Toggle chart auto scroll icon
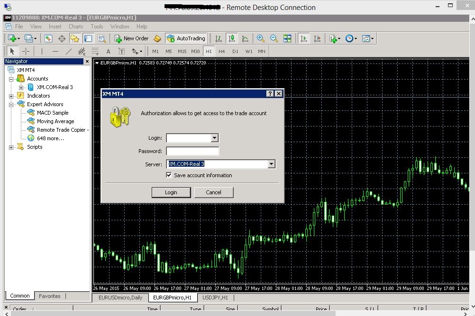Screen dimensions: 475x316 [303, 38]
